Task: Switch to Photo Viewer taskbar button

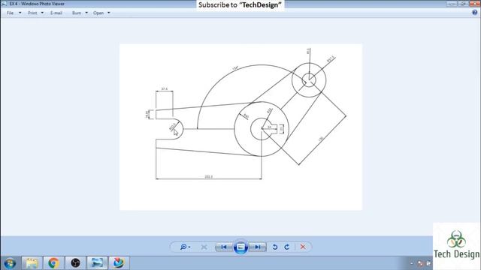Action: 97,263
